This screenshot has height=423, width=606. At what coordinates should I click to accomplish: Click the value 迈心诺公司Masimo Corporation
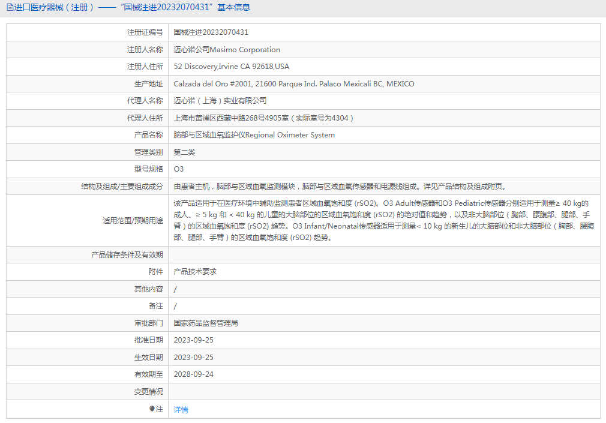tap(227, 49)
